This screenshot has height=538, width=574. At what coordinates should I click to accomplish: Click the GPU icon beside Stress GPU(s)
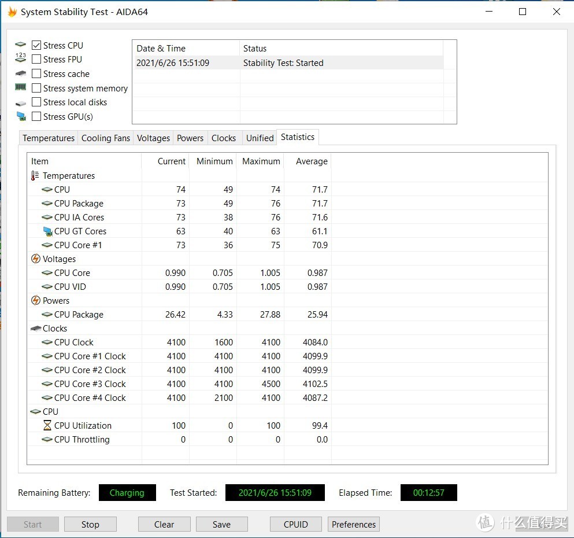tap(20, 116)
